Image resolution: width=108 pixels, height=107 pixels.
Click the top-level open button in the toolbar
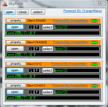click(10, 12)
